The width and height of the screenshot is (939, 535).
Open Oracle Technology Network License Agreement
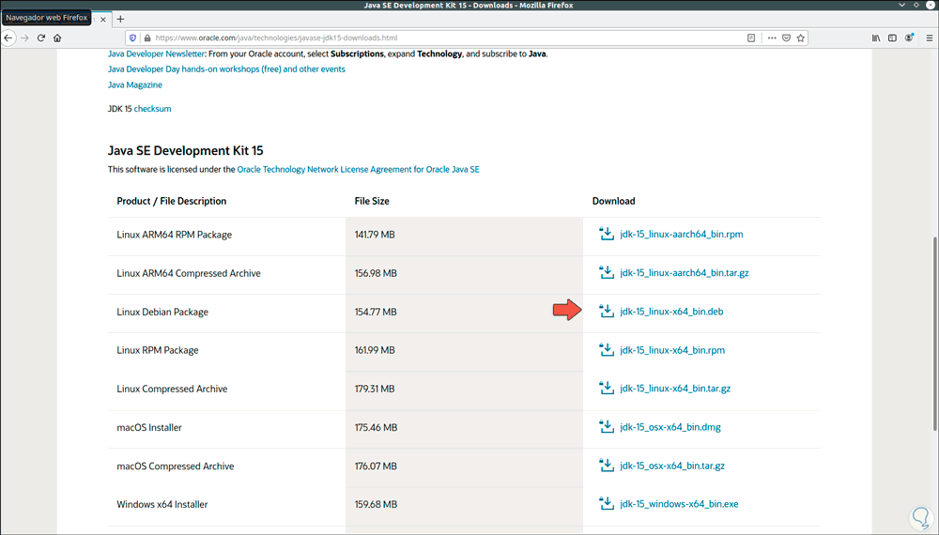click(x=358, y=169)
